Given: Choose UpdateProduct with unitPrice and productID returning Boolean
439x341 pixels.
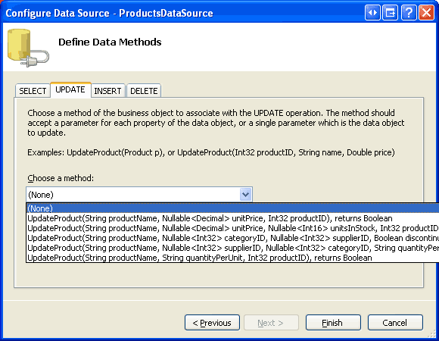Looking at the screenshot, I should coord(232,218).
